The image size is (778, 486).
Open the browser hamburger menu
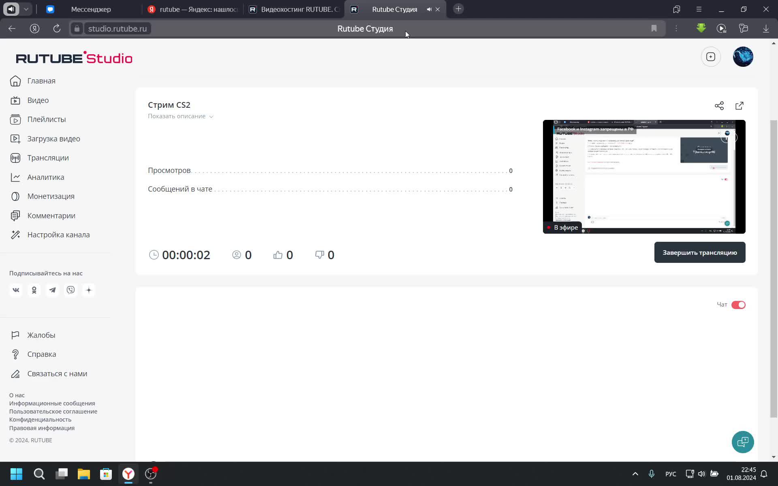pyautogui.click(x=699, y=9)
